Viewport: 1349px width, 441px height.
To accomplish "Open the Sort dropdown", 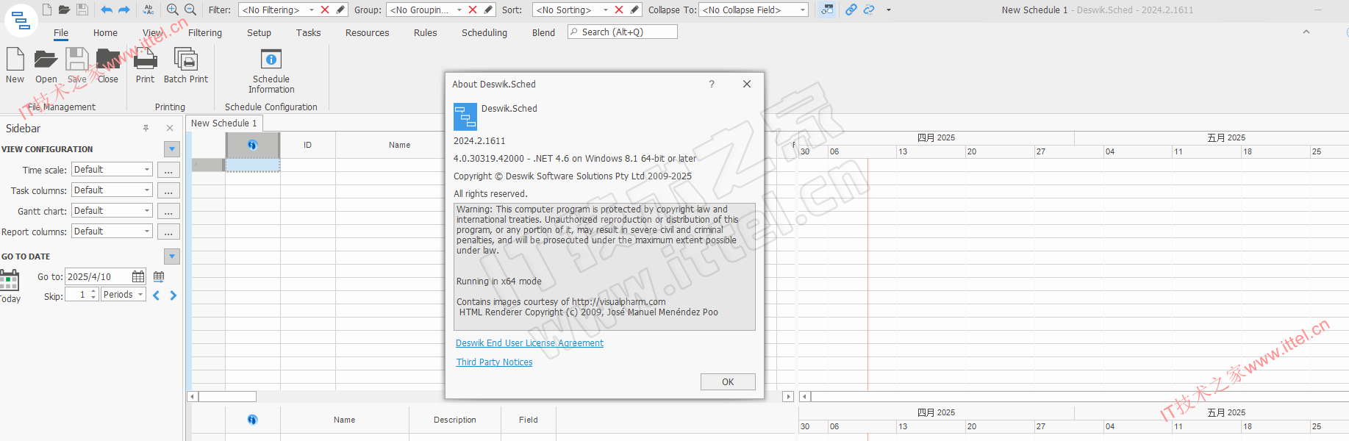I will (x=606, y=10).
